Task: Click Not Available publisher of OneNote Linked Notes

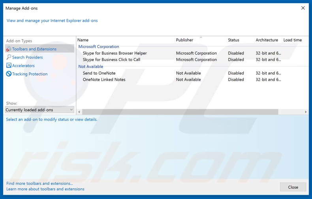Action: [188, 80]
